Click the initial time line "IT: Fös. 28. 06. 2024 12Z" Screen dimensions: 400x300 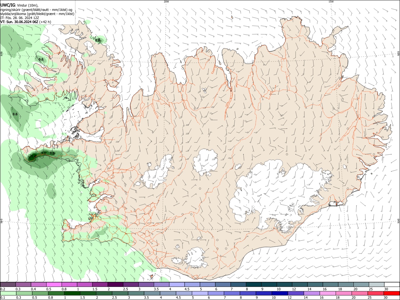coord(20,18)
